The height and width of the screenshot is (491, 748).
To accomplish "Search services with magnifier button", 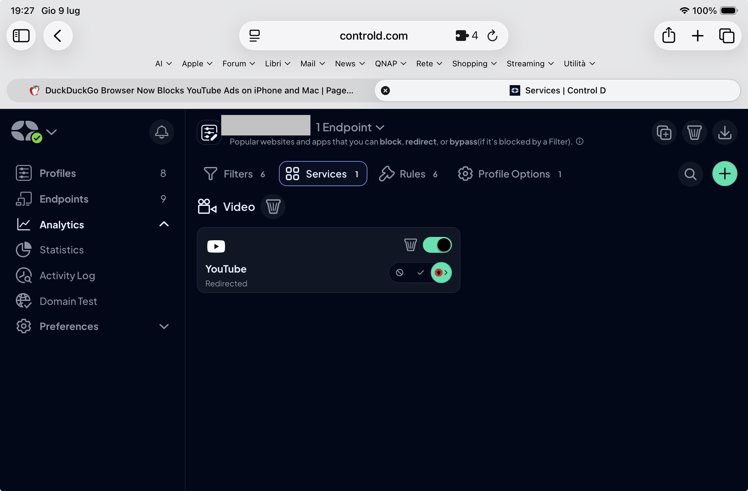I will 690,174.
